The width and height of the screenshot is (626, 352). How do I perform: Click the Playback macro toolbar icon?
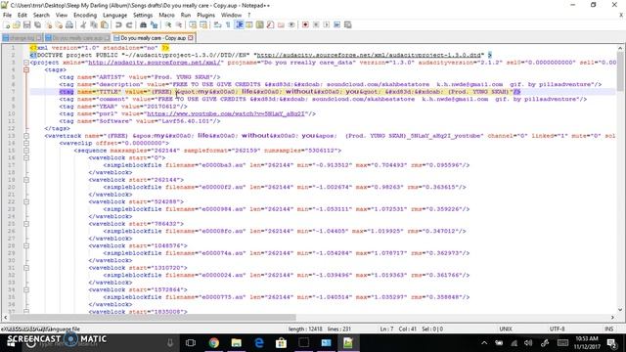coord(326,25)
